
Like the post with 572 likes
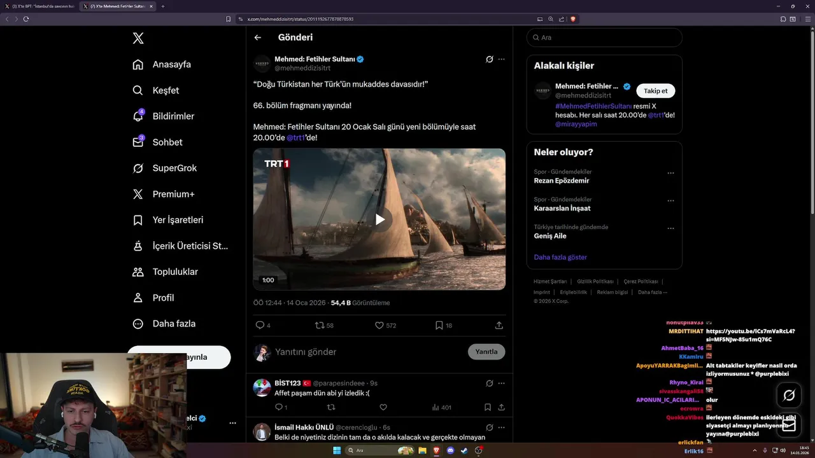[x=379, y=325]
